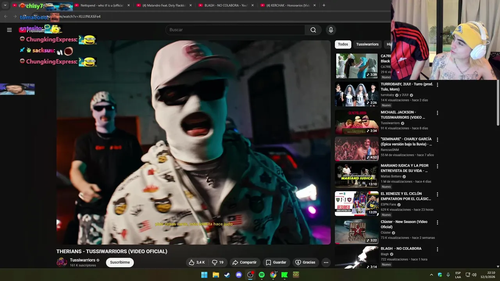Click the video player to pause
The height and width of the screenshot is (281, 500).
click(x=193, y=142)
